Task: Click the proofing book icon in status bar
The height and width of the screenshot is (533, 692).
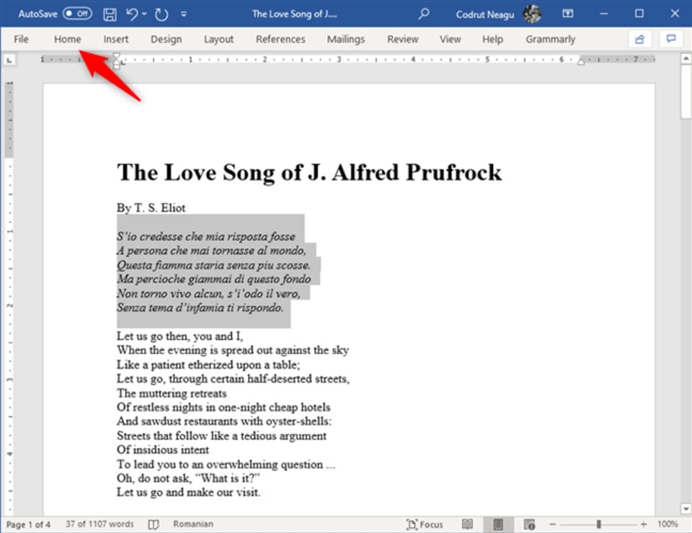Action: (154, 524)
